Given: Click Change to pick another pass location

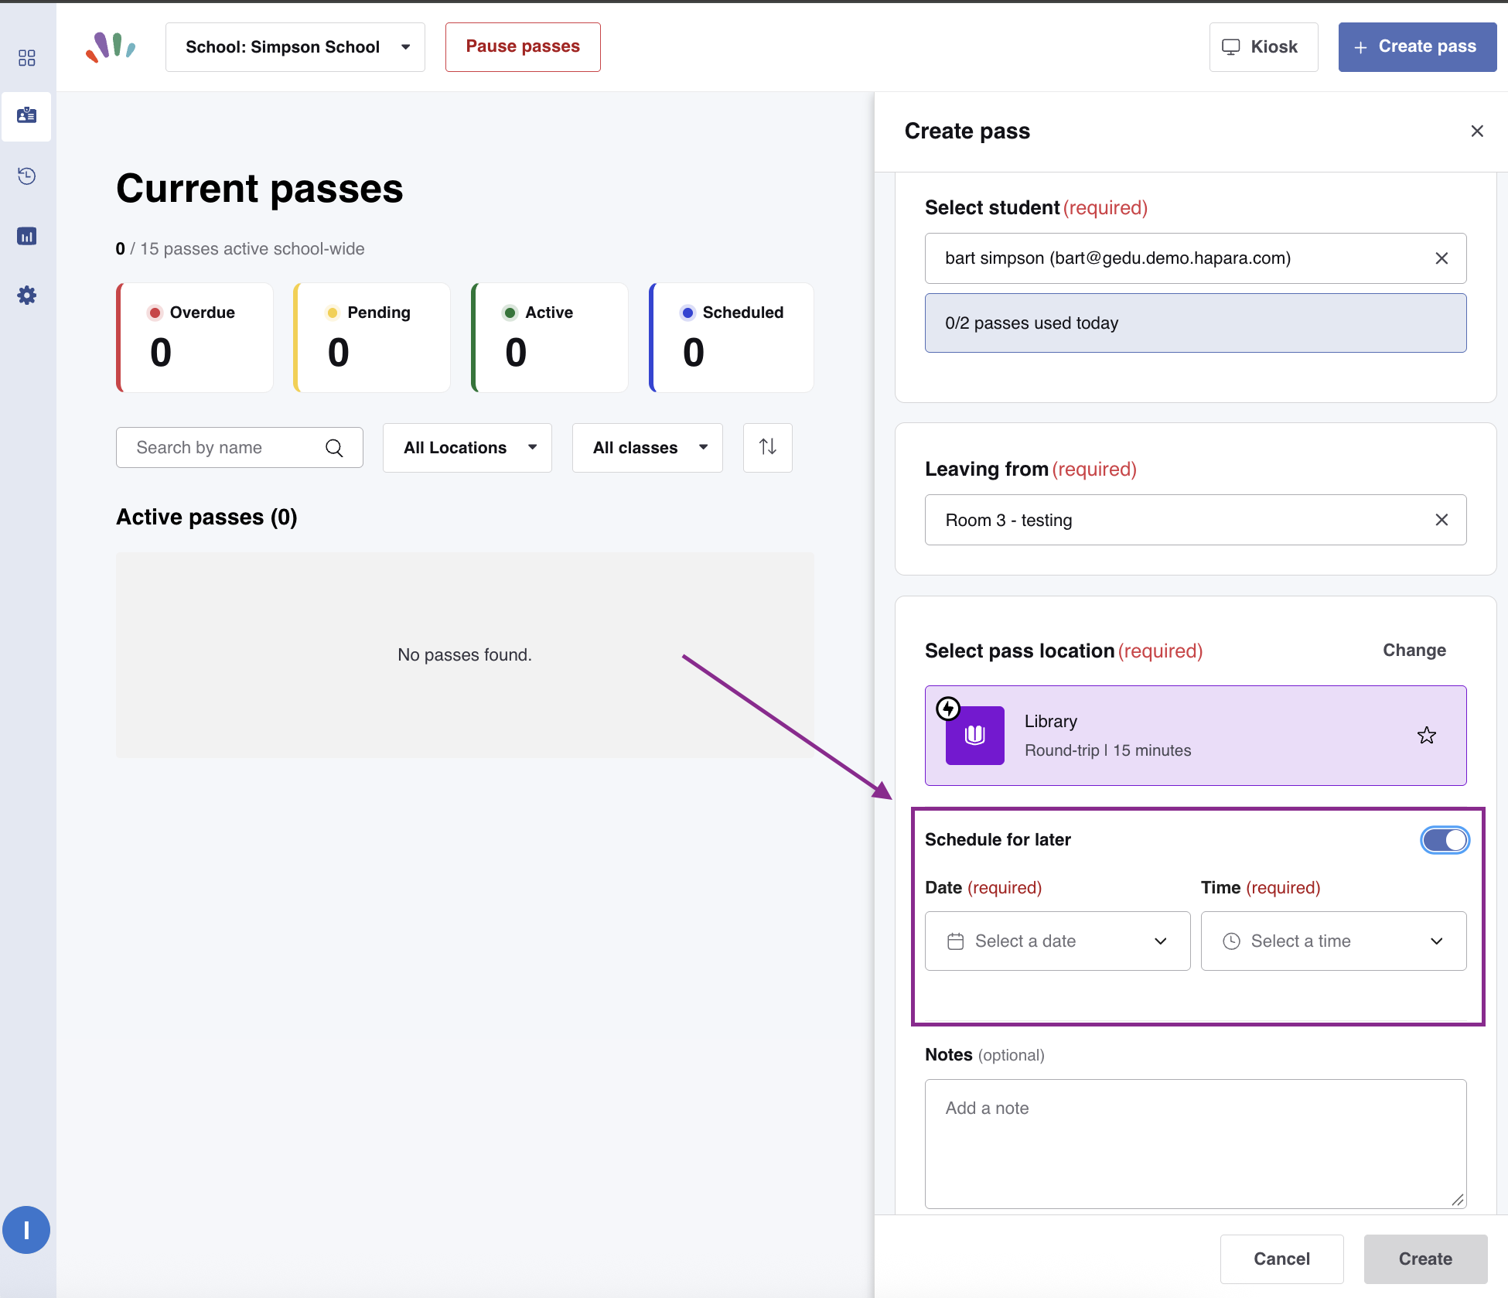Looking at the screenshot, I should [1414, 651].
